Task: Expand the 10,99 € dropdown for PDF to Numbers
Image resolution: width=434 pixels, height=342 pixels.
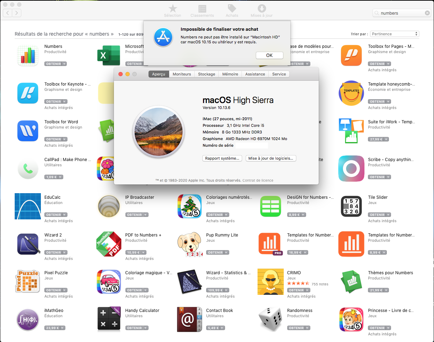Action: 144,253
